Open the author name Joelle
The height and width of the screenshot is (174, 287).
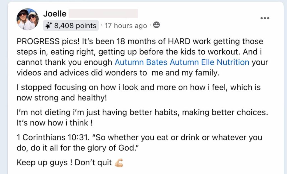[x=54, y=13]
